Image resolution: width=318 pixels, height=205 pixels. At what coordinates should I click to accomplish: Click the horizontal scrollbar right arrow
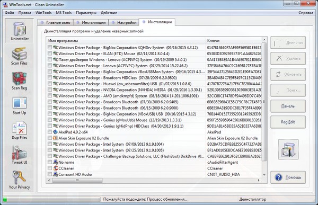pyautogui.click(x=259, y=180)
